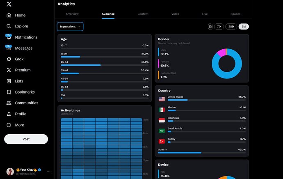The height and width of the screenshot is (179, 283).
Task: Select the 3M time range
Action: (x=244, y=27)
